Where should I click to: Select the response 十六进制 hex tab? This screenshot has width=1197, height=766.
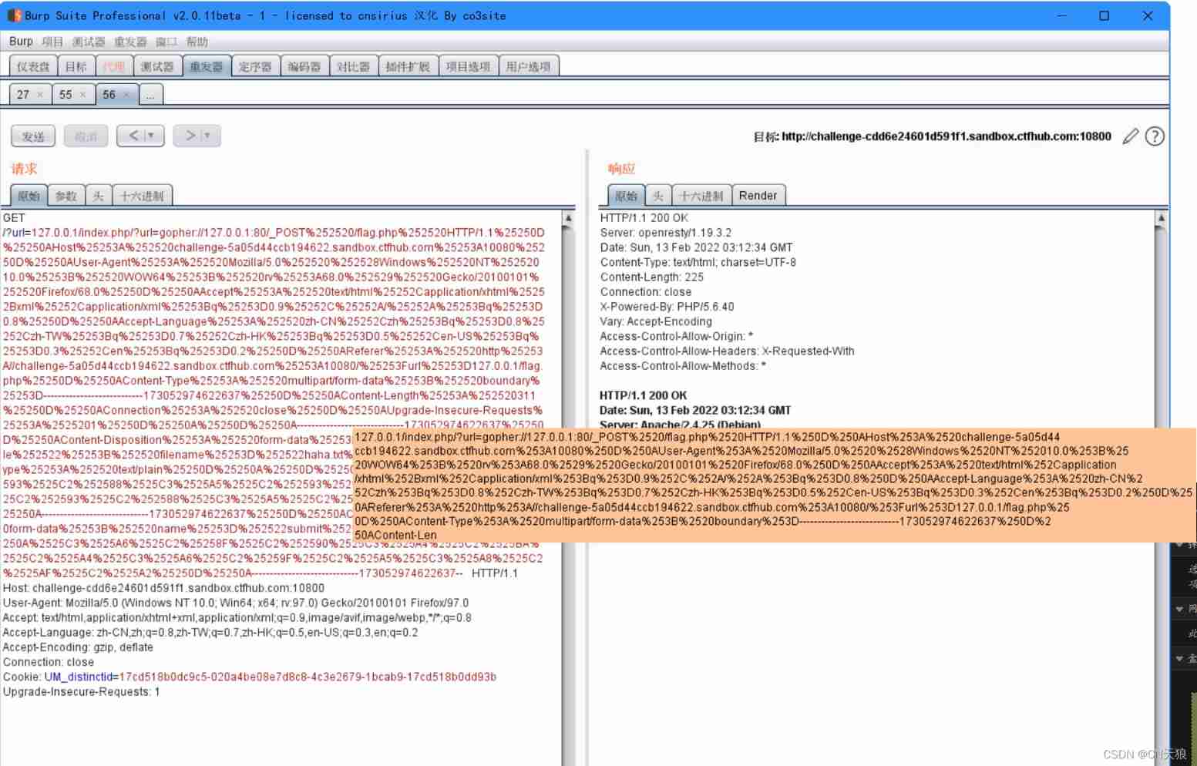click(x=701, y=196)
